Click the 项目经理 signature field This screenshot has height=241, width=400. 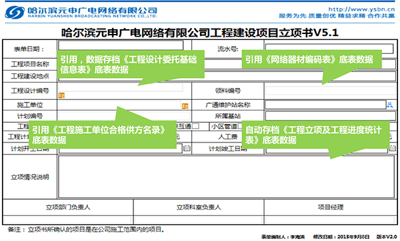(x=331, y=220)
